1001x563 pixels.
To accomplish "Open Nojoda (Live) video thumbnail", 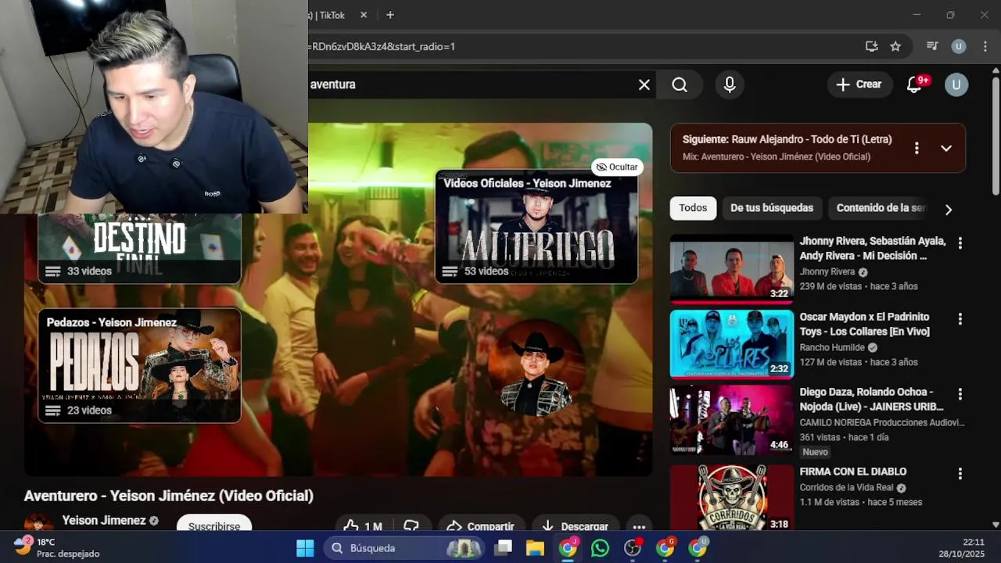I will click(x=732, y=420).
